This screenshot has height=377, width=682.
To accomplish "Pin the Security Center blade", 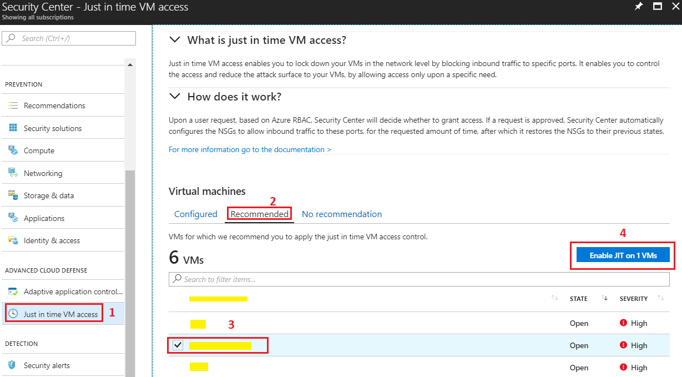I will 639,7.
